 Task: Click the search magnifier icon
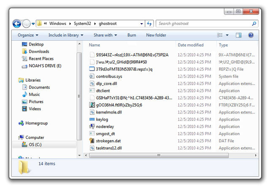tap(254, 24)
